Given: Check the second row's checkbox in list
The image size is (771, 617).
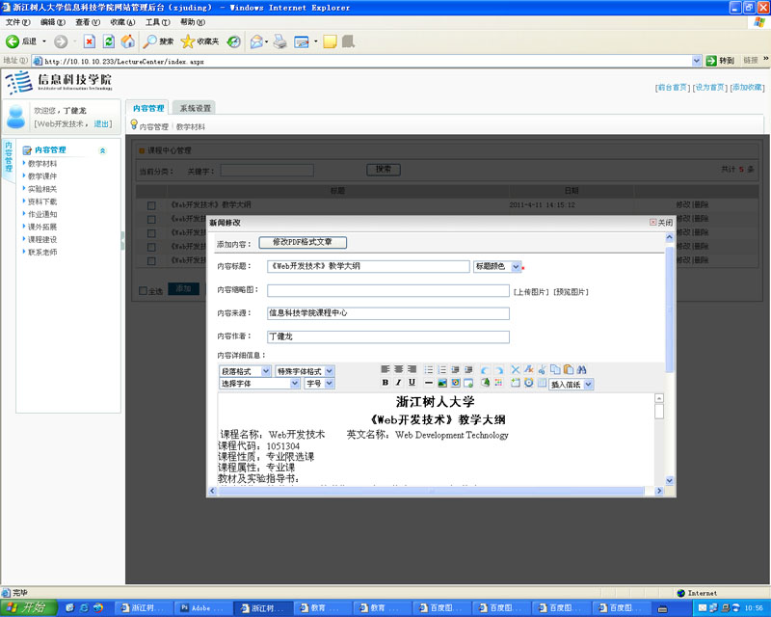Looking at the screenshot, I should pos(151,220).
